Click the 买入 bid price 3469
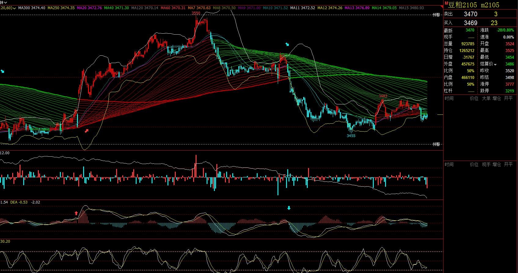The image size is (518, 273). 470,23
